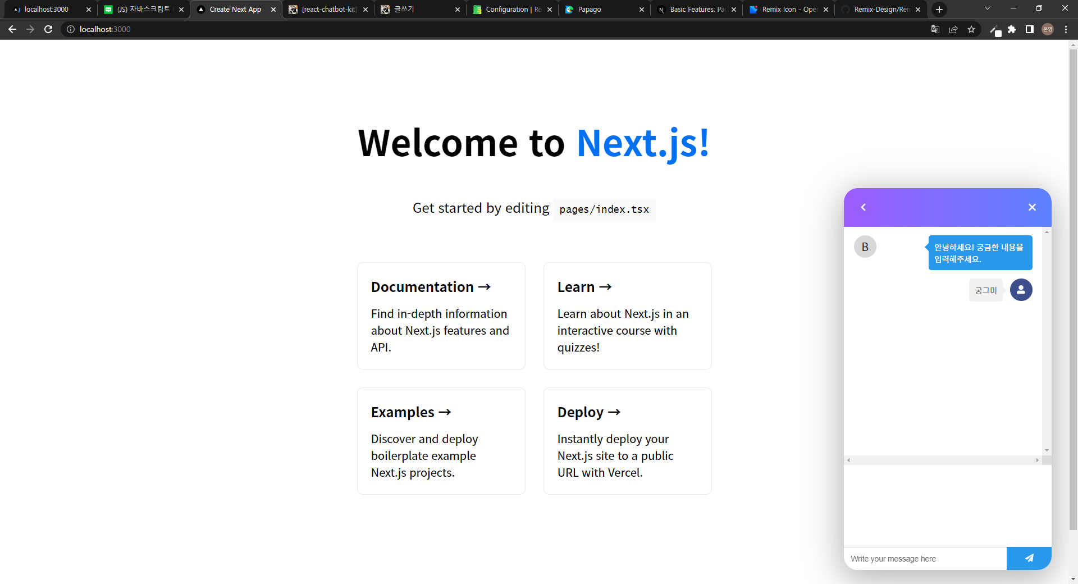Share this page icon
The width and height of the screenshot is (1078, 584).
click(953, 29)
